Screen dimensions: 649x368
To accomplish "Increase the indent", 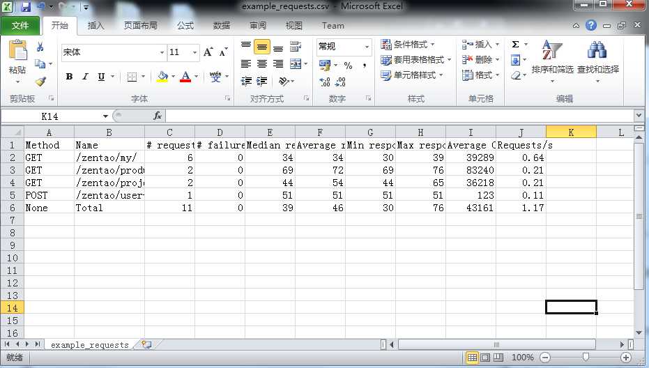I will click(261, 81).
